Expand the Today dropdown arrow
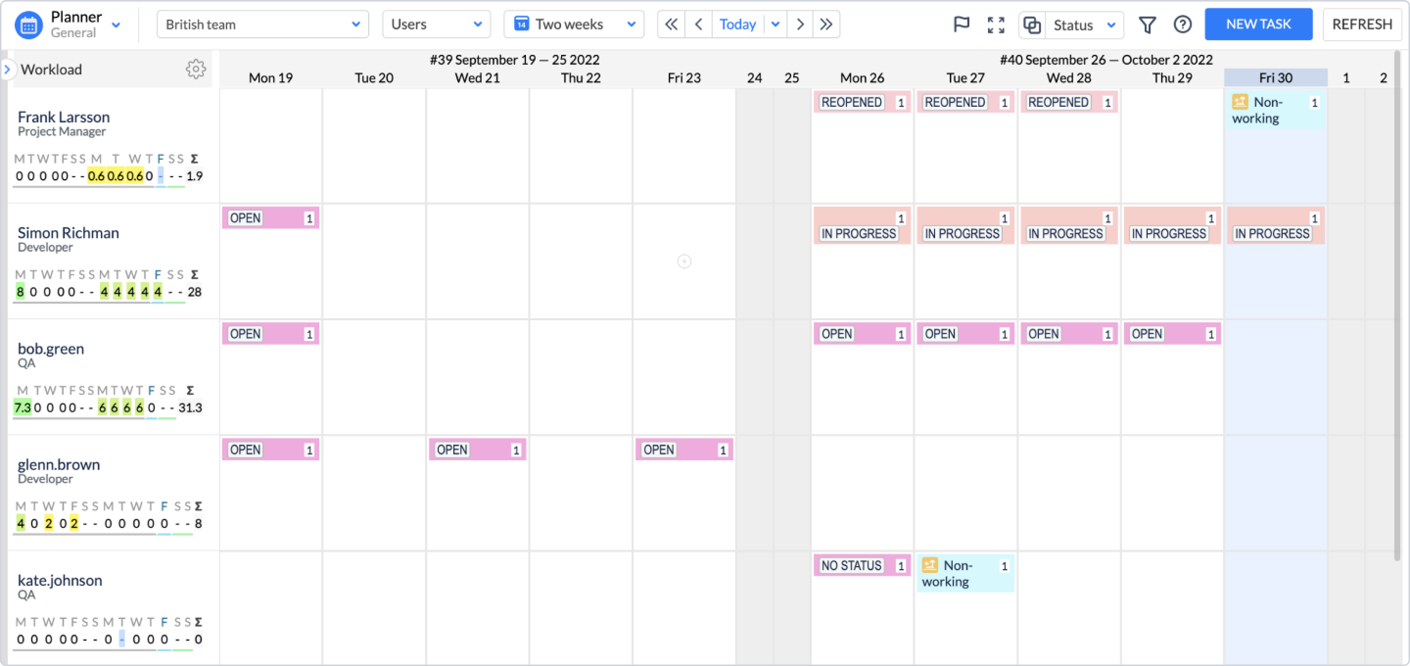 [775, 24]
